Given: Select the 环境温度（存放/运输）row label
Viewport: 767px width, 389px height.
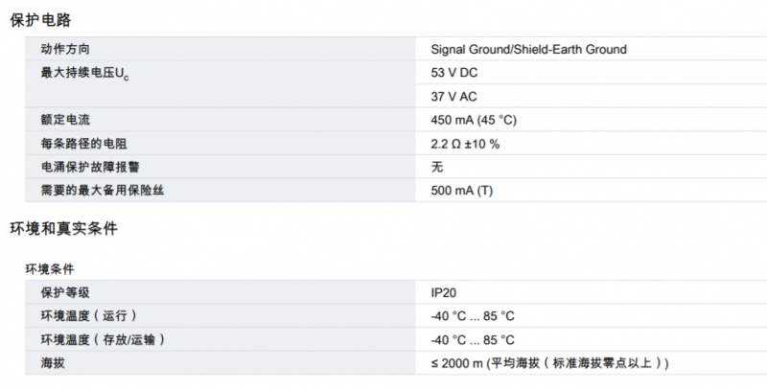Looking at the screenshot, I should pyautogui.click(x=103, y=339).
